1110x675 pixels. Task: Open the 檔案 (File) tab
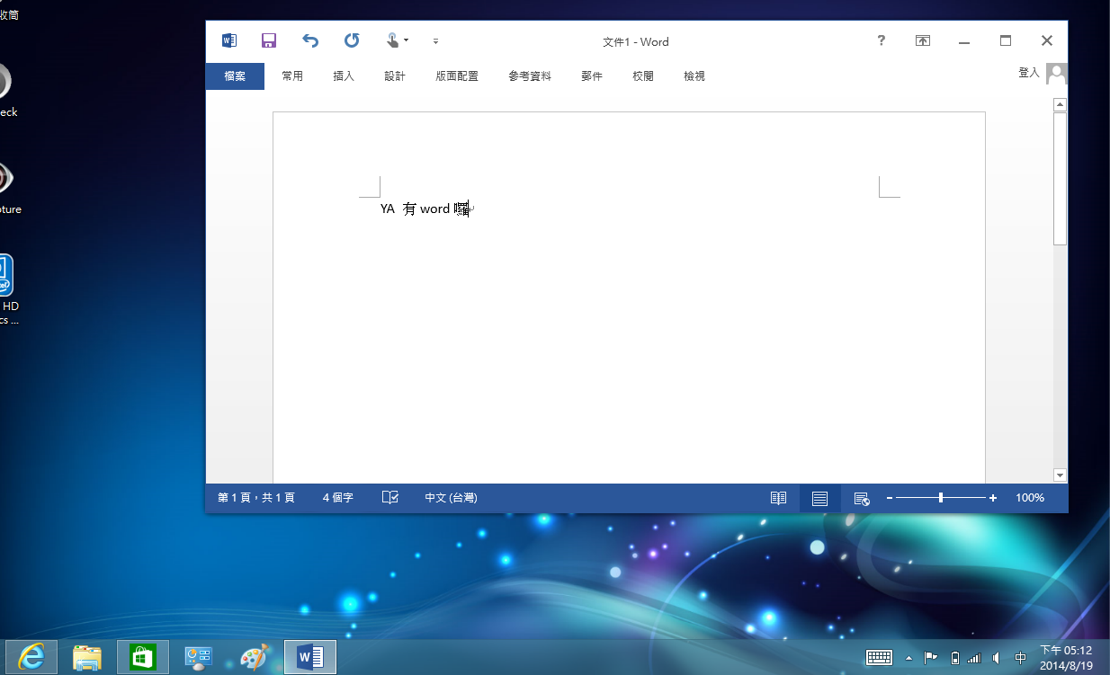pyautogui.click(x=235, y=76)
